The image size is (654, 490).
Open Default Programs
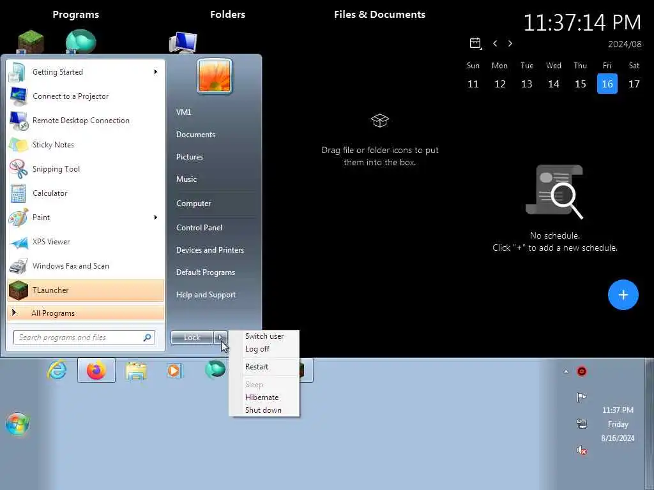click(206, 272)
